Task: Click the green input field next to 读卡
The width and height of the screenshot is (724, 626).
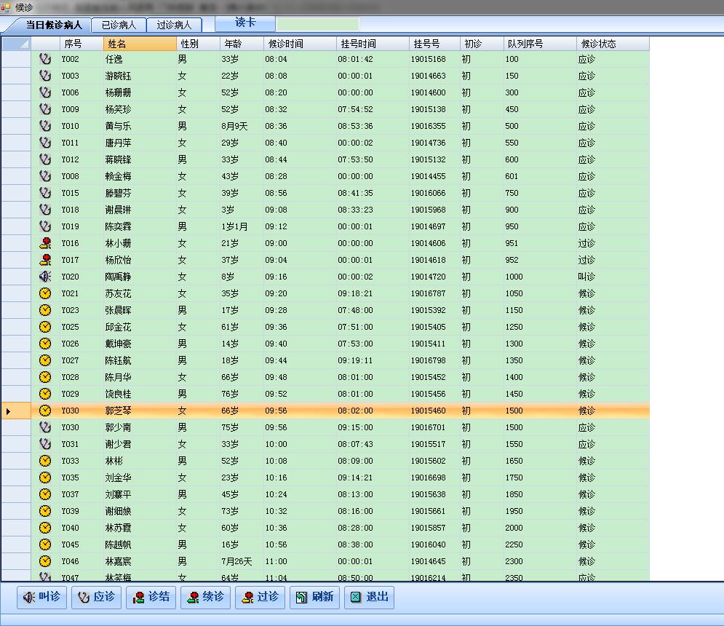Action: coord(318,24)
